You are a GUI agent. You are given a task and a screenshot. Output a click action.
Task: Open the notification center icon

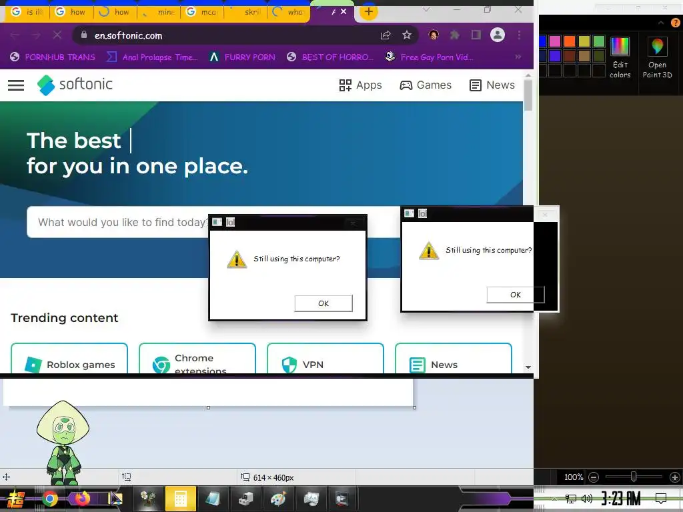click(x=661, y=499)
